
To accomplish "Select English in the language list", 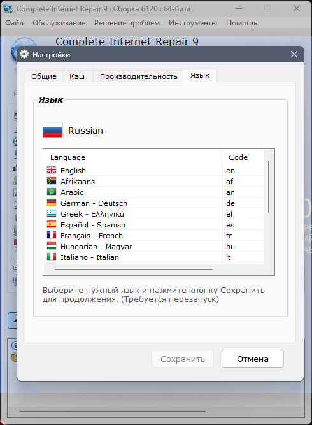I will 153,171.
